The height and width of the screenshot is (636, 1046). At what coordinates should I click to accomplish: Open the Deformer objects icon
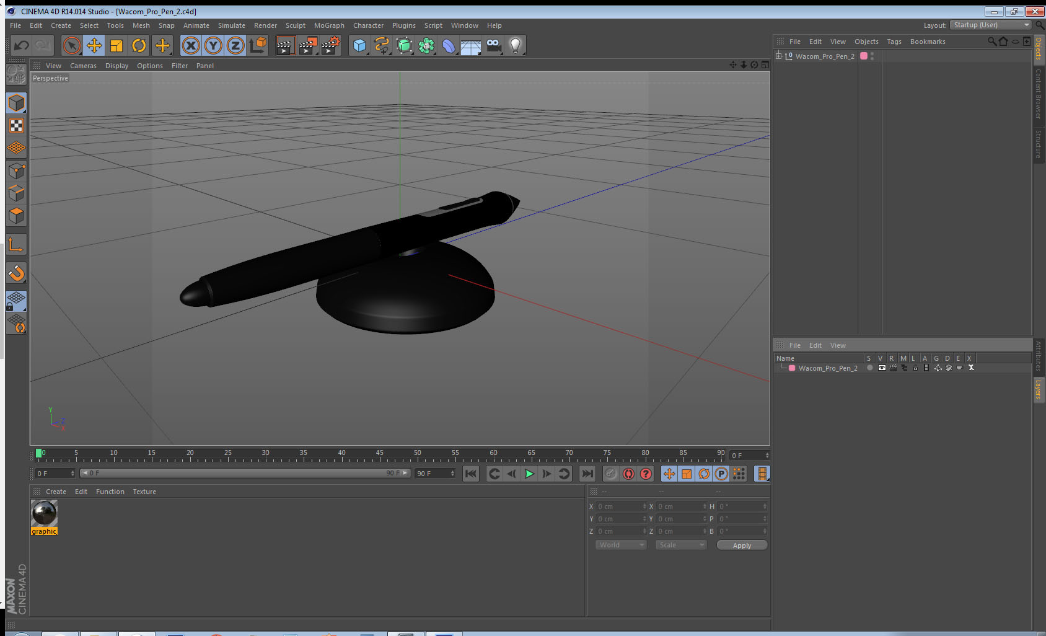449,45
